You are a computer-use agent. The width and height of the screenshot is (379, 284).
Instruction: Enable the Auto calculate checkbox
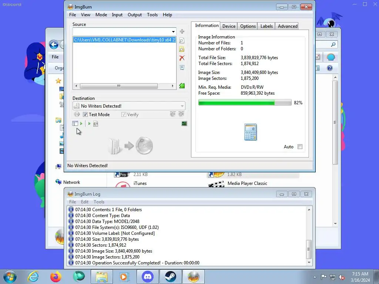point(300,146)
